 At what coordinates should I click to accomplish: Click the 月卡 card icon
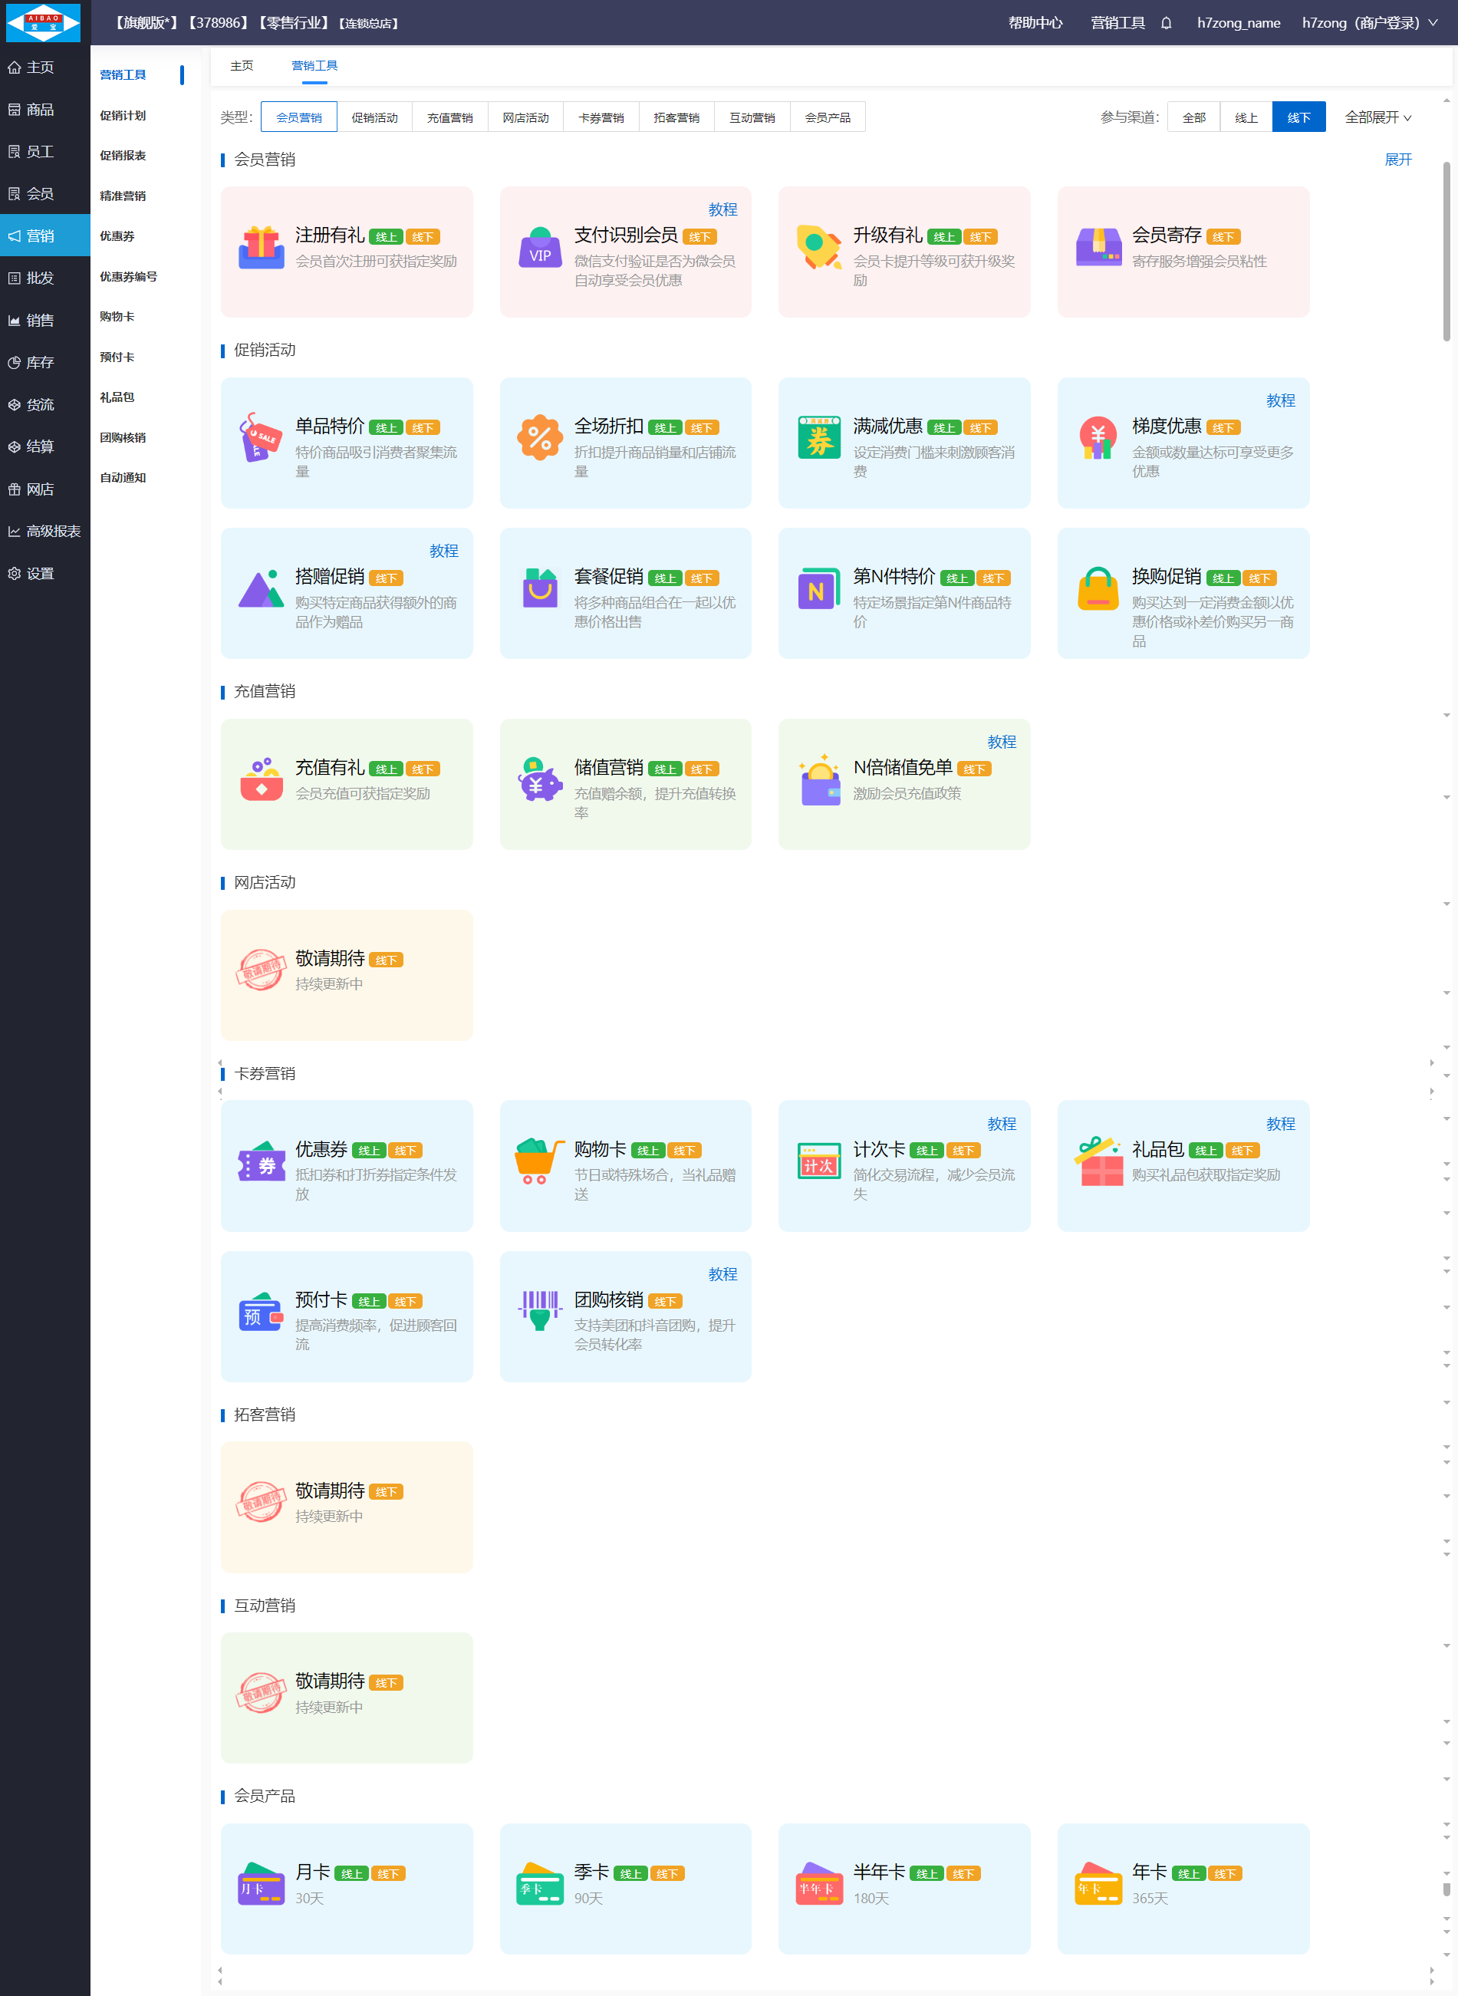coord(262,1886)
